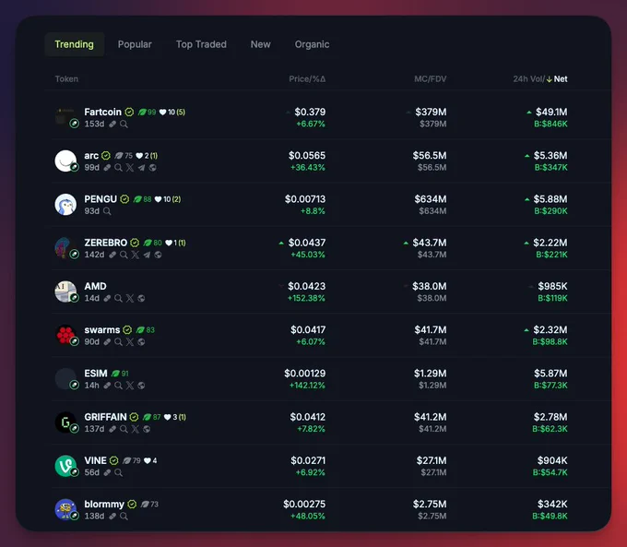Click the search icon on VINE row

coord(118,473)
